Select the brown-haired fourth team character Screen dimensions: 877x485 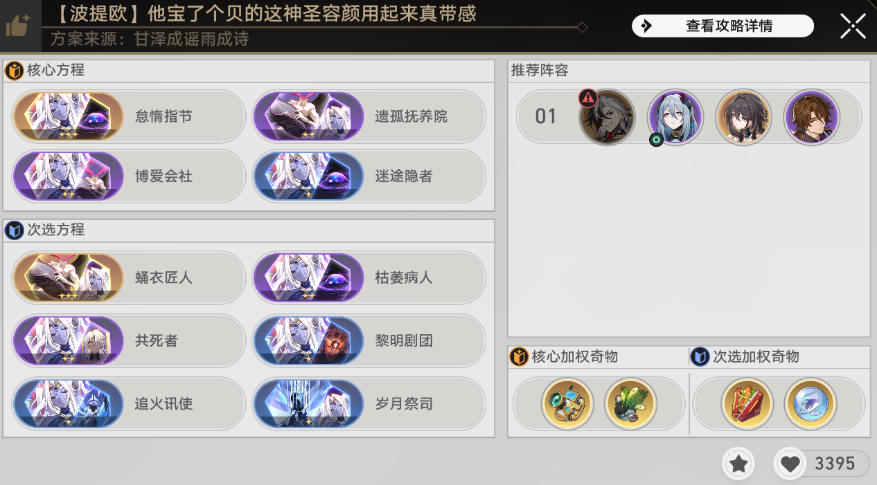811,117
